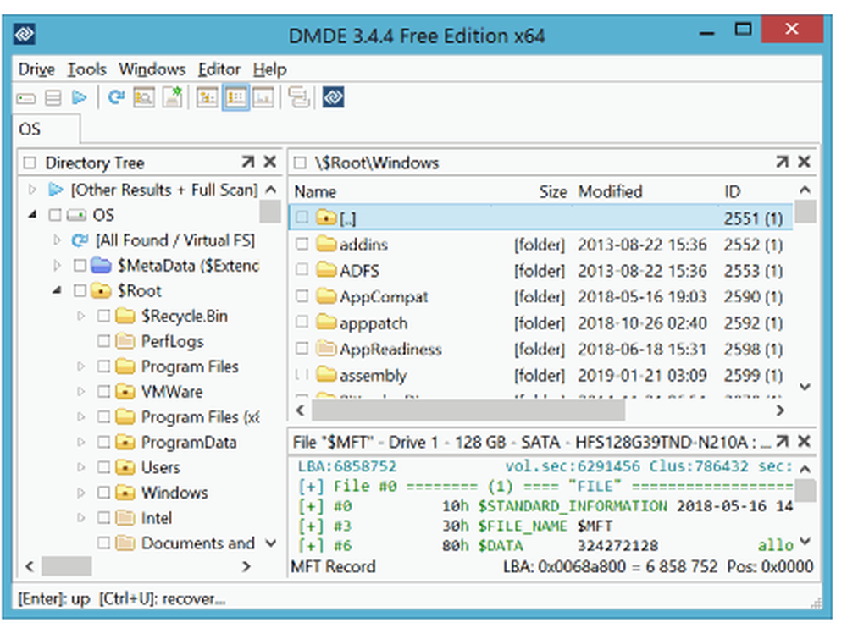Expand the File #0 record line
This screenshot has width=847, height=628.
tap(311, 487)
